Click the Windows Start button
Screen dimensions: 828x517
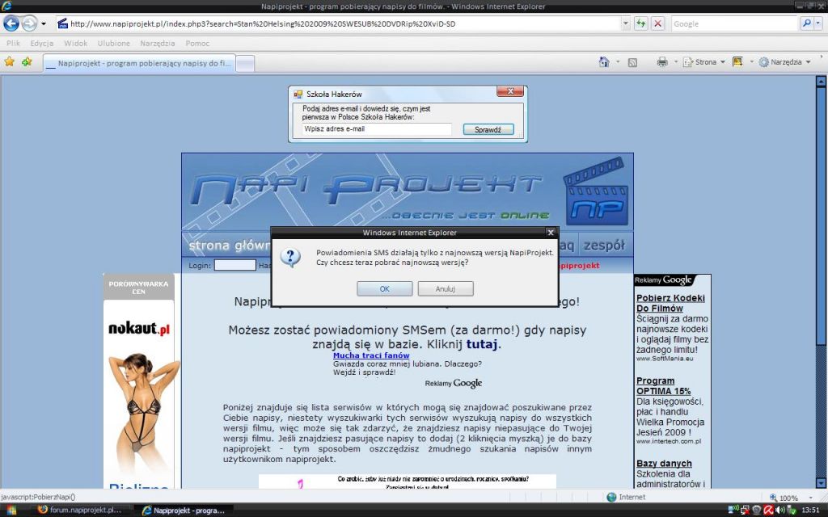click(11, 511)
